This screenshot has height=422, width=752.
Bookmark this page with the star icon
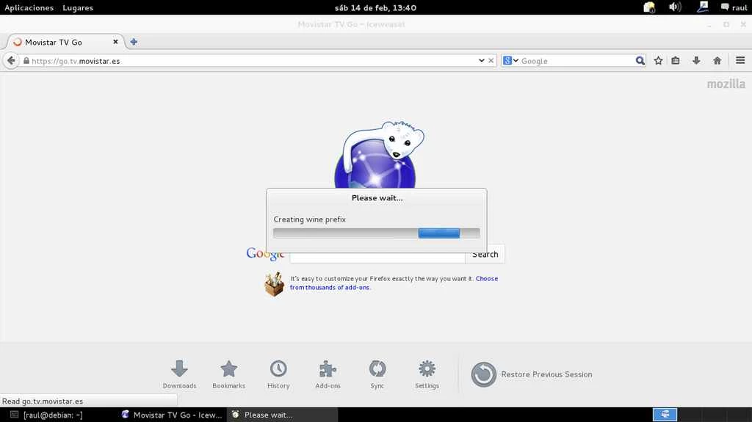(658, 60)
